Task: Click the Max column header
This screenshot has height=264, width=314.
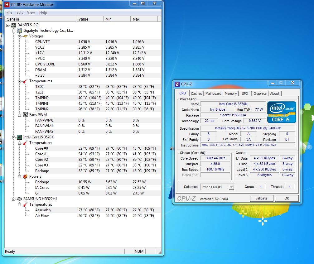Action: tap(144, 19)
